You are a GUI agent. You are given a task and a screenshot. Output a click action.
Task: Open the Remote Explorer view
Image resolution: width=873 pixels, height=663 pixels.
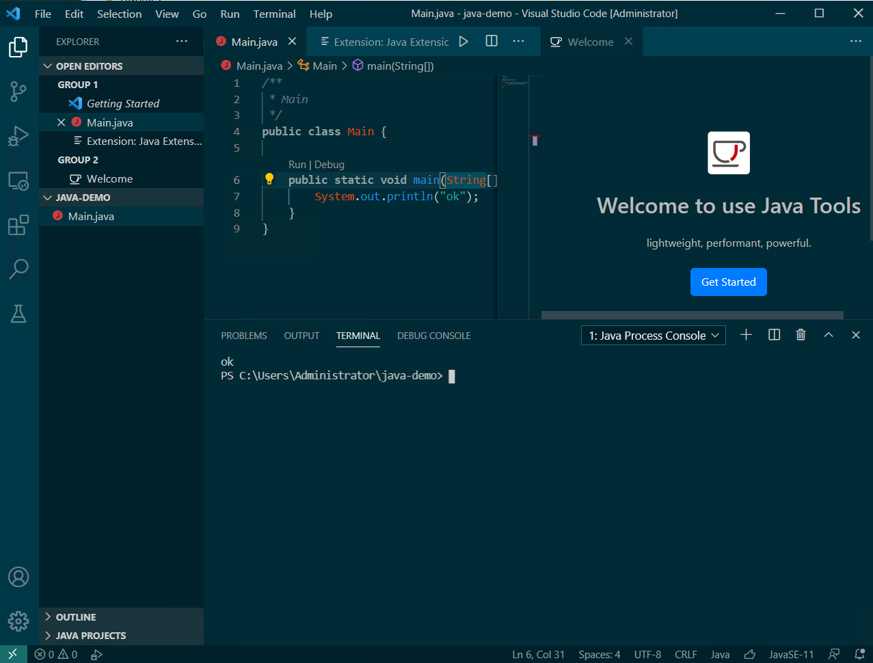18,181
